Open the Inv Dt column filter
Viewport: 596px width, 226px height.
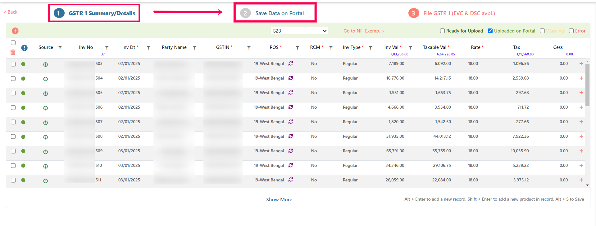[149, 48]
